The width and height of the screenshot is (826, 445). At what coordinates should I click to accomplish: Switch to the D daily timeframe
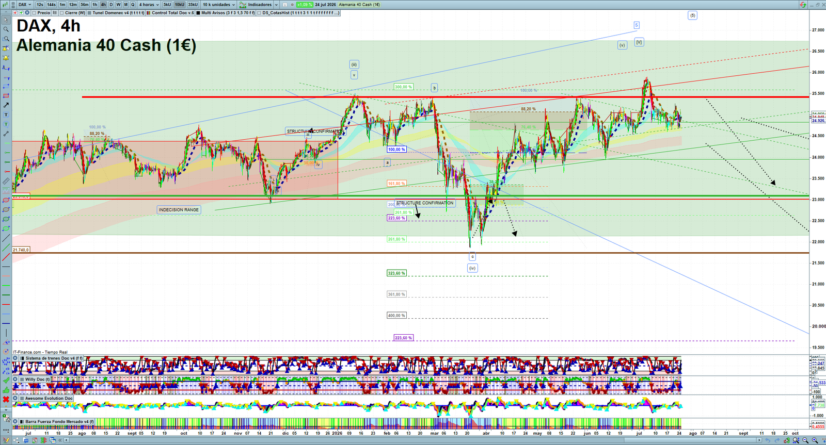(x=111, y=5)
